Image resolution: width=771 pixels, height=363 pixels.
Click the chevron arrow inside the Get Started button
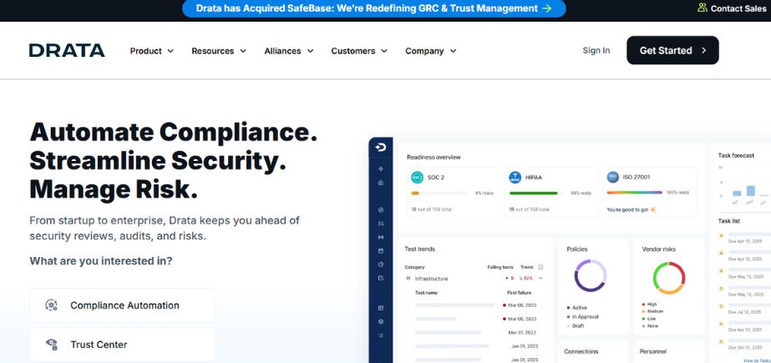pyautogui.click(x=703, y=50)
